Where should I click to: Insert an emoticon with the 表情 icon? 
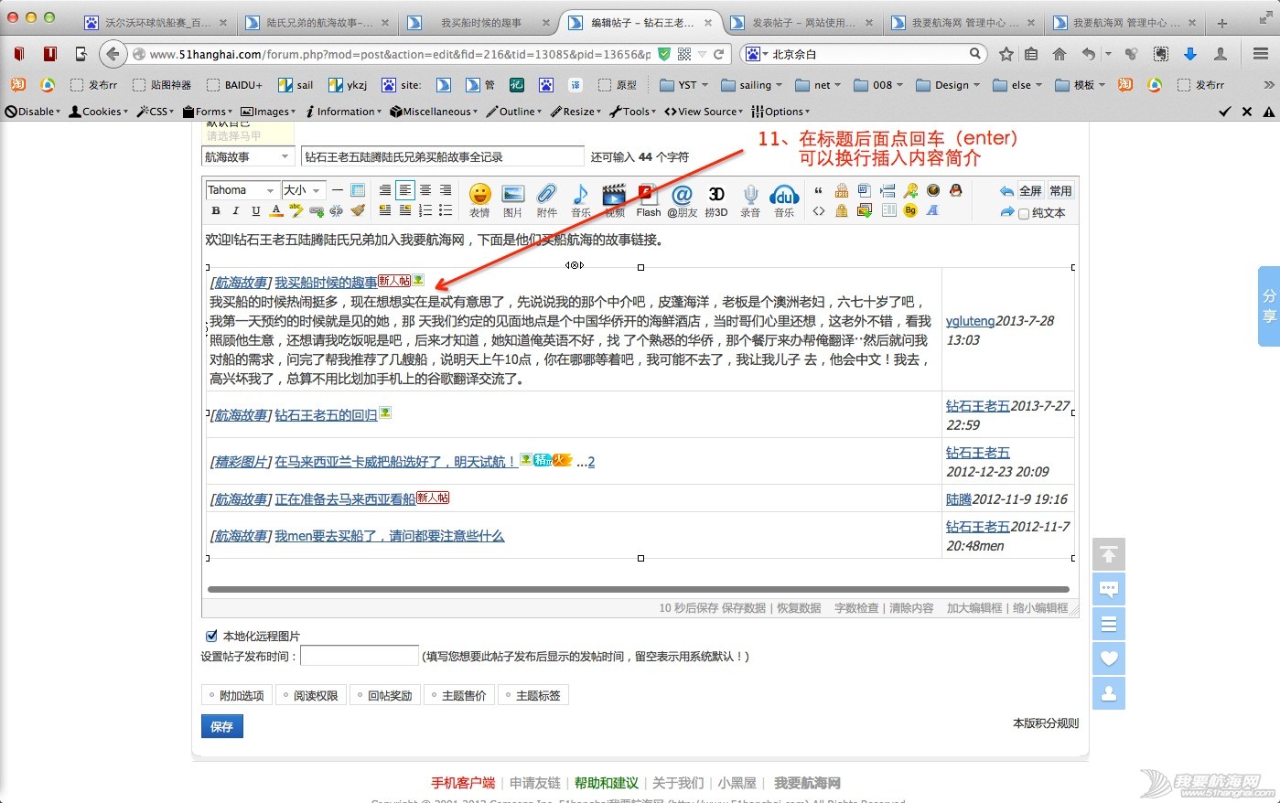pos(479,200)
